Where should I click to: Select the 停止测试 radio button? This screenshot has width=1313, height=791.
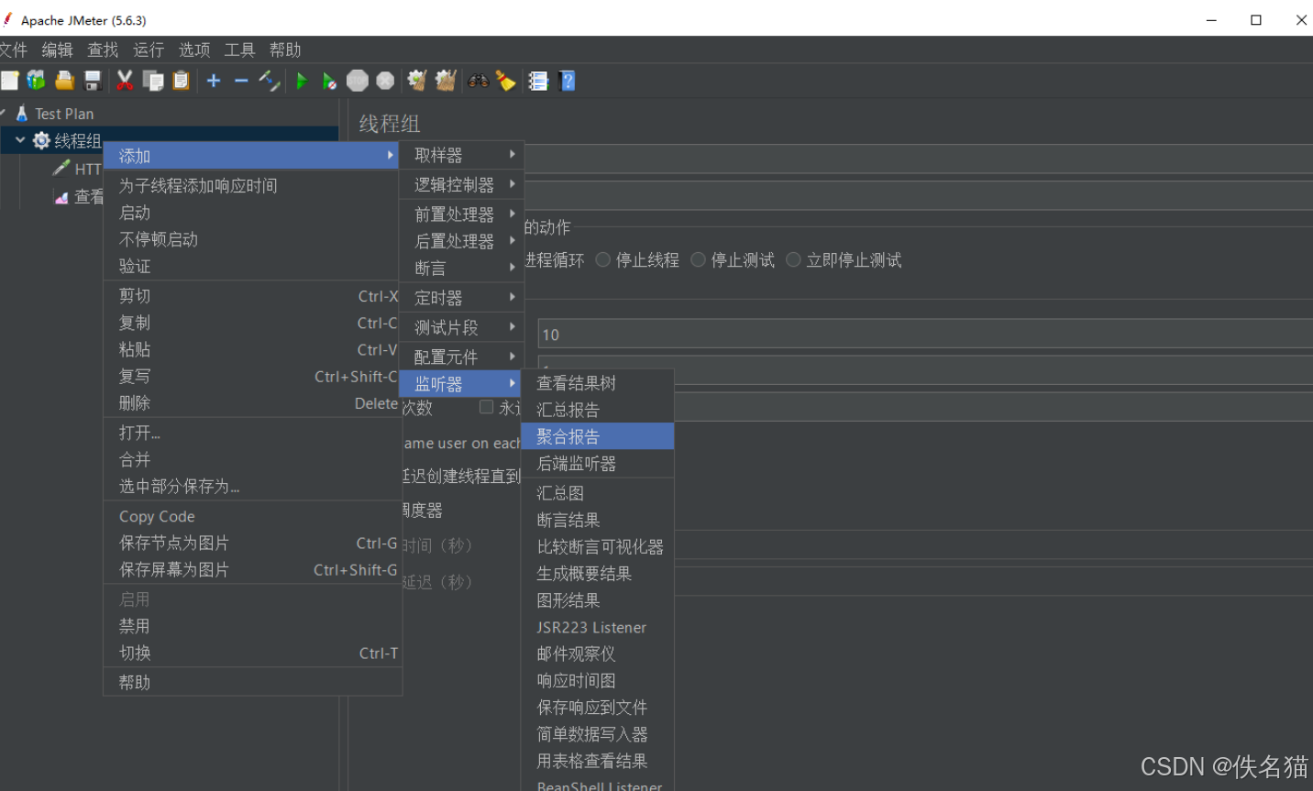point(698,259)
